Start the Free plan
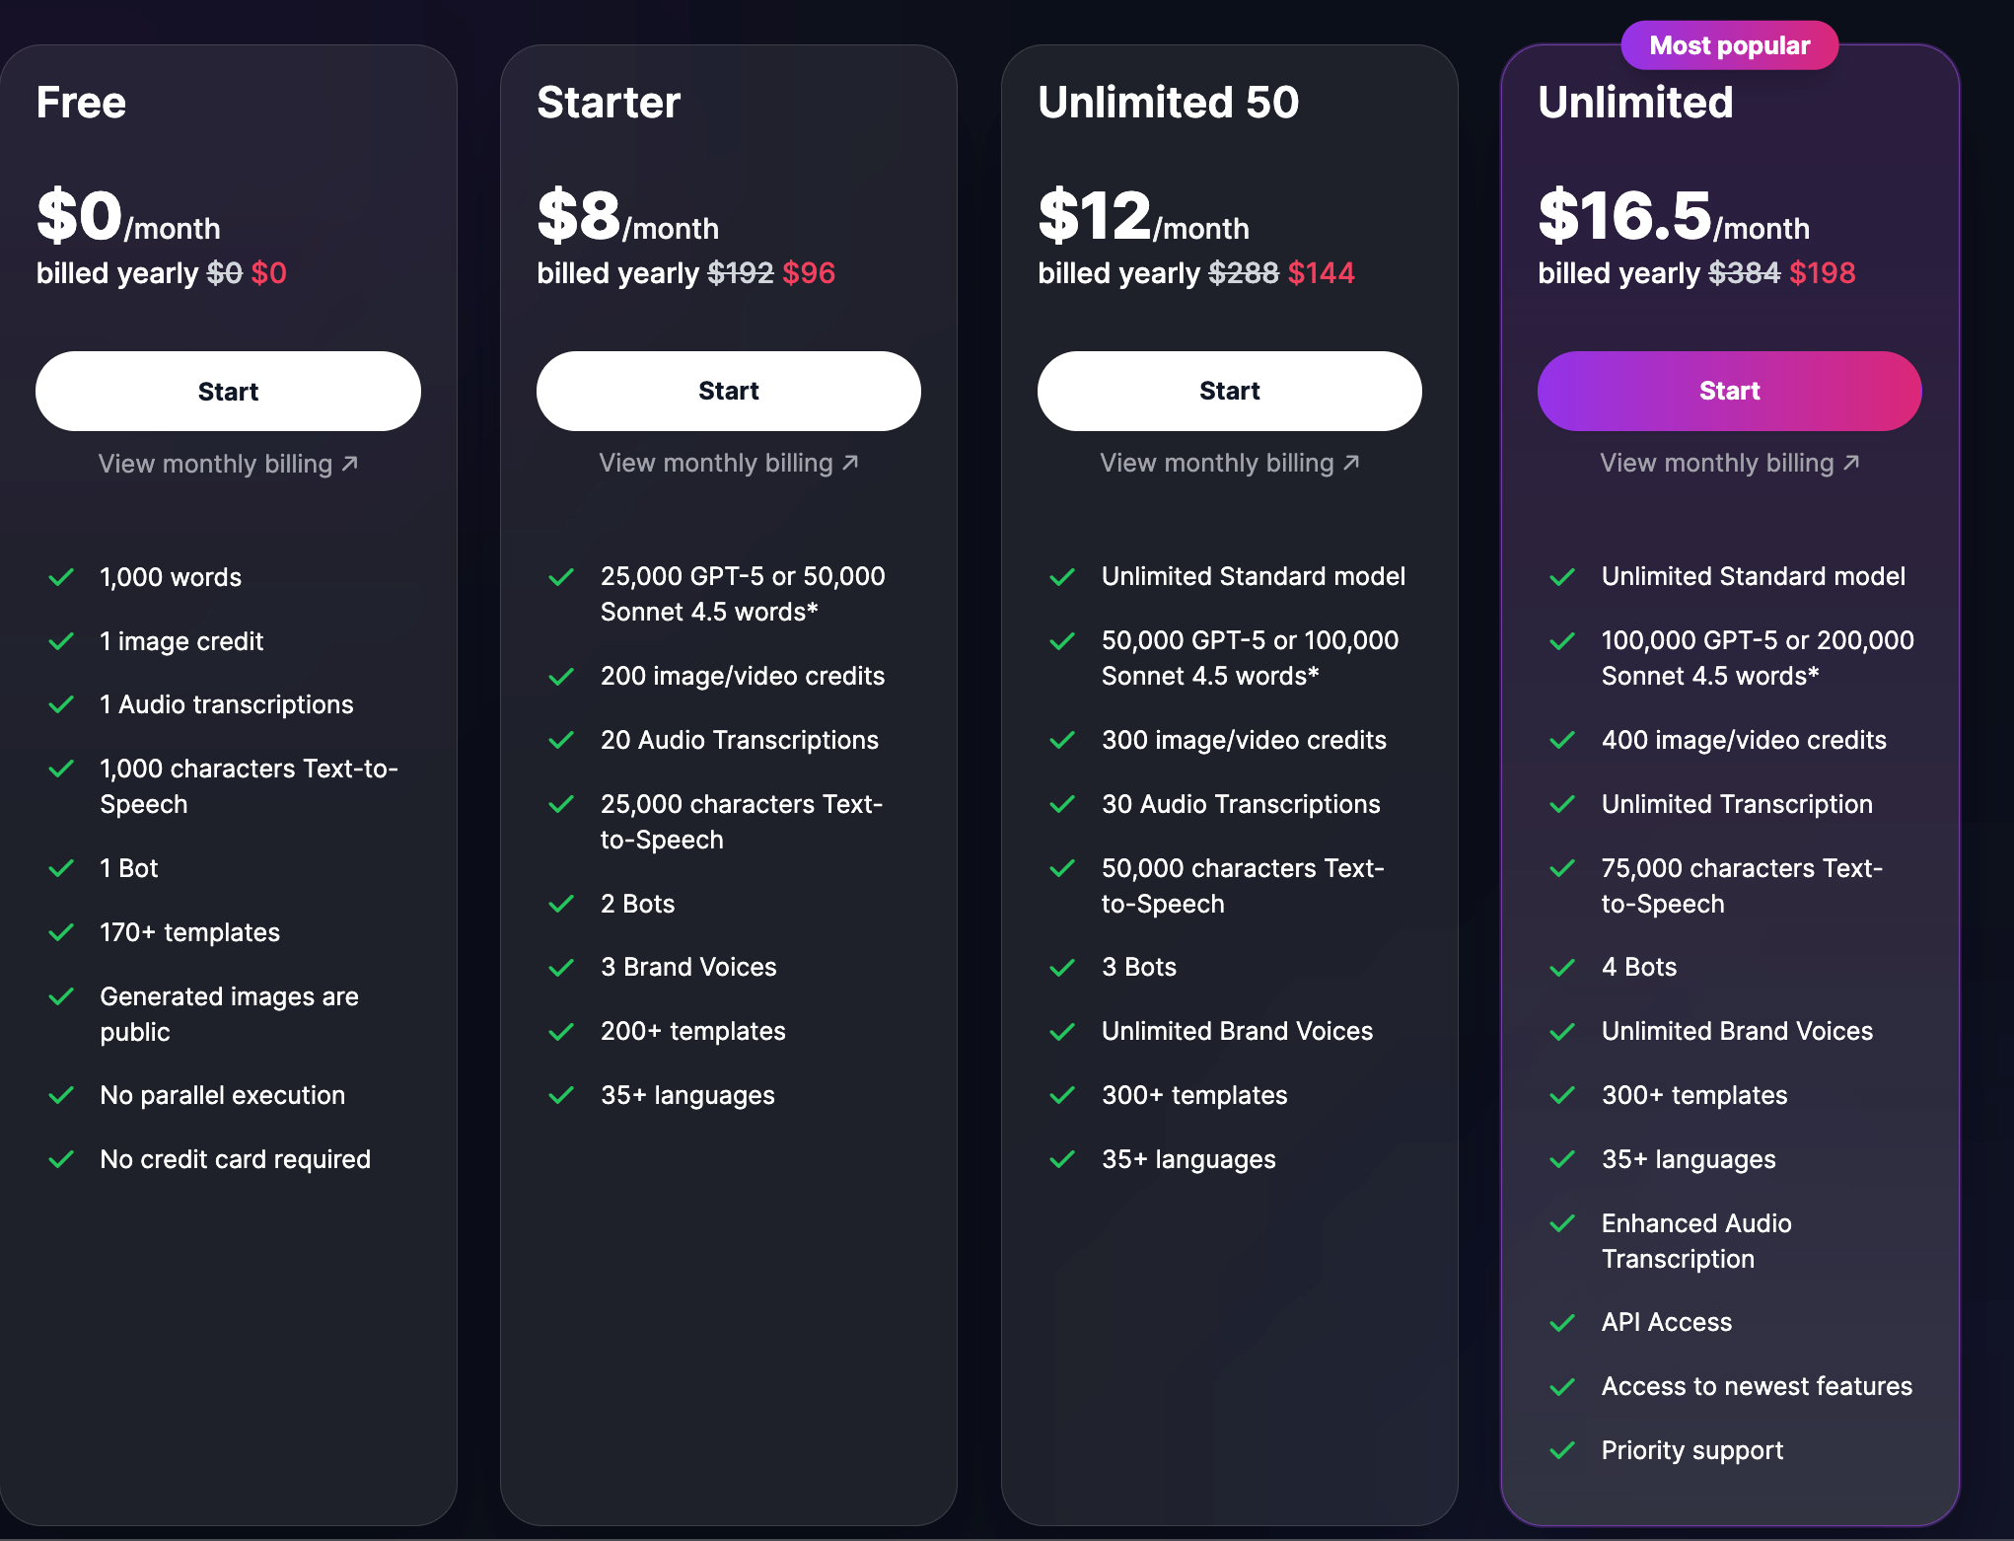 tap(228, 391)
